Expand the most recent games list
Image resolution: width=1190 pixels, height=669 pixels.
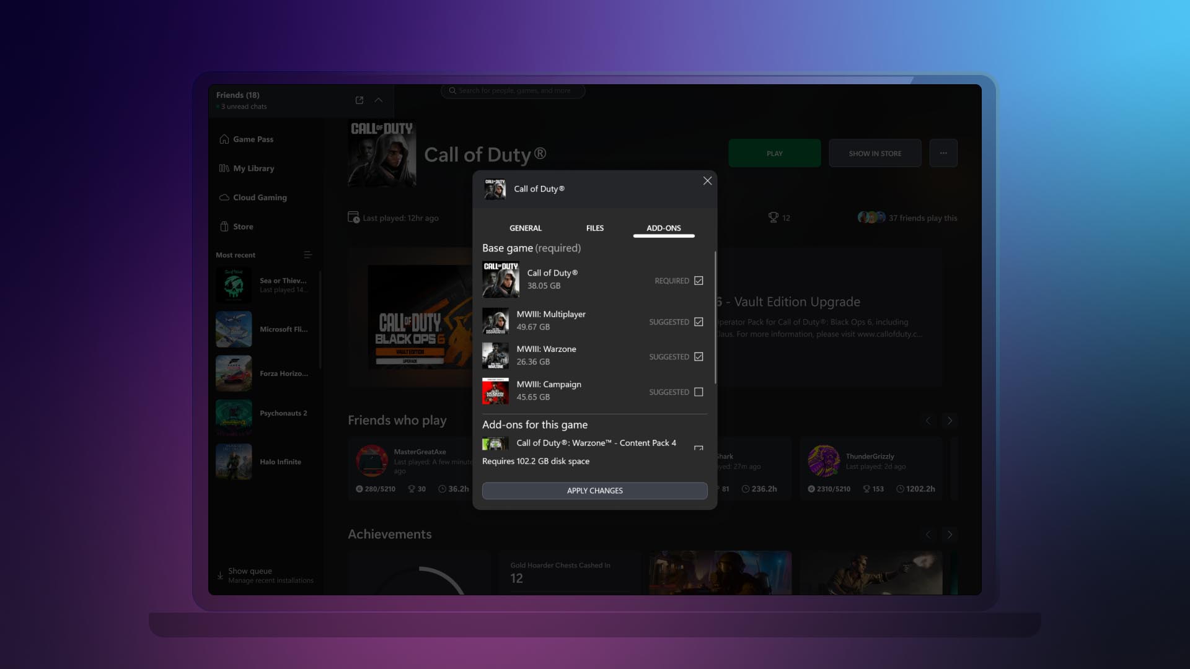tap(307, 254)
